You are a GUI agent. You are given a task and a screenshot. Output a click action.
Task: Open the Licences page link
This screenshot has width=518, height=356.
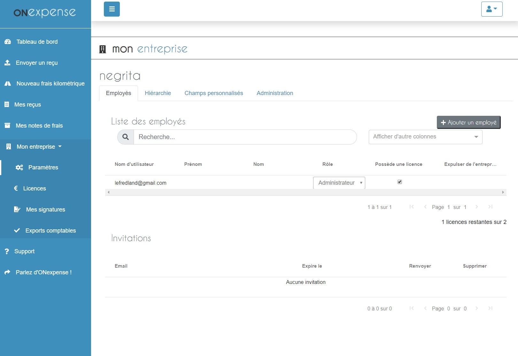point(34,188)
